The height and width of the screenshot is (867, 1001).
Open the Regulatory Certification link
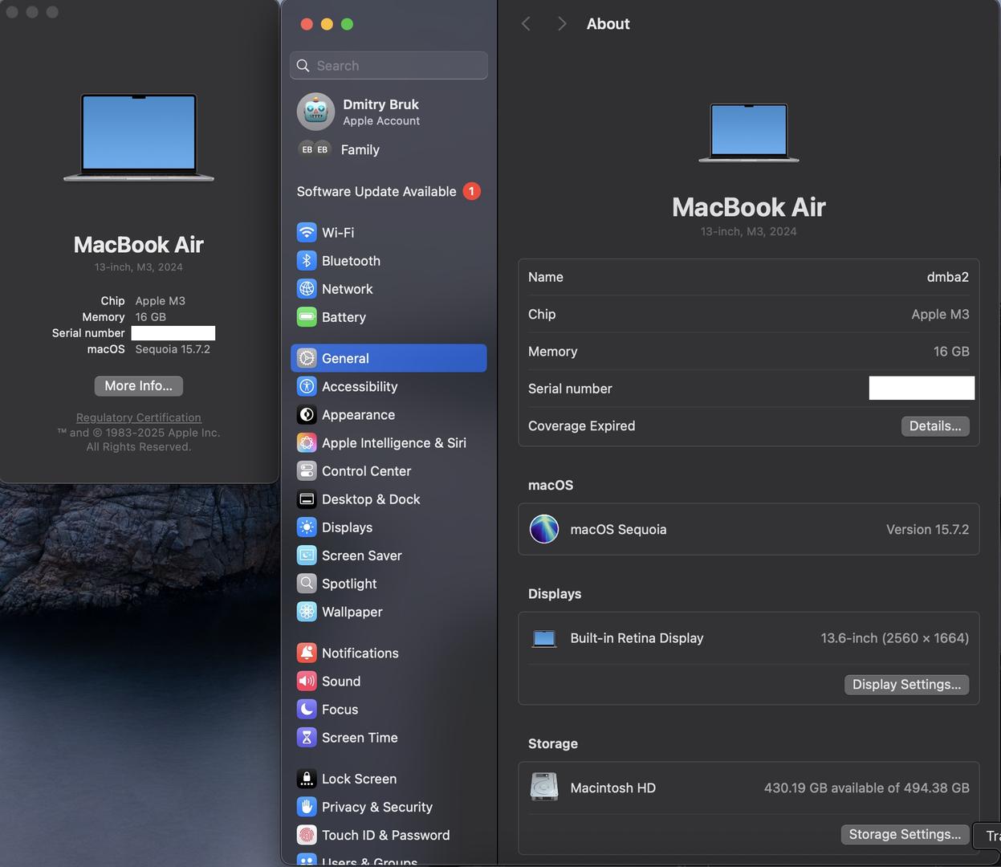139,417
